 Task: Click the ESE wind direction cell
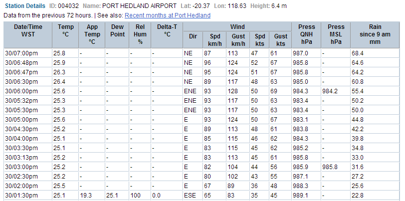pos(190,195)
